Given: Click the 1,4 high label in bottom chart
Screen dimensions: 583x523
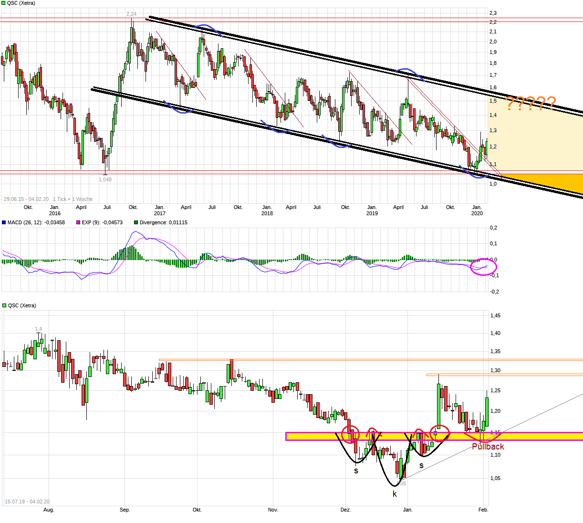Looking at the screenshot, I should coord(38,329).
